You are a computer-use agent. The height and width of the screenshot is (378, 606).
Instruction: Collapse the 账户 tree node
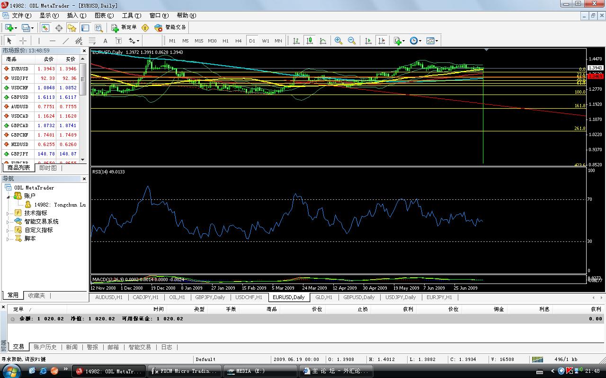coord(8,196)
